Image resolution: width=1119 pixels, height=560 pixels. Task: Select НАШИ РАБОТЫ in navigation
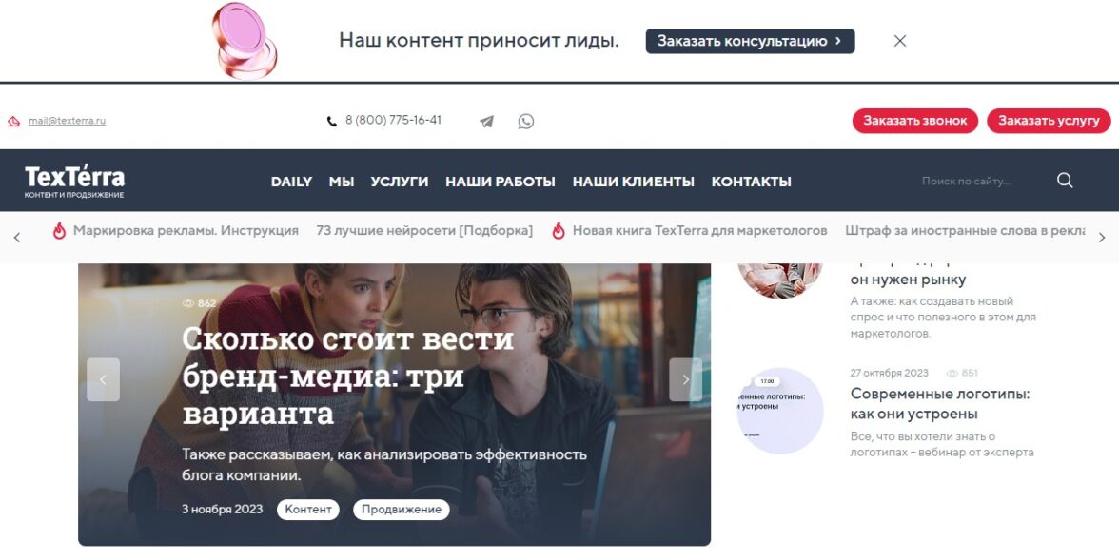click(501, 182)
